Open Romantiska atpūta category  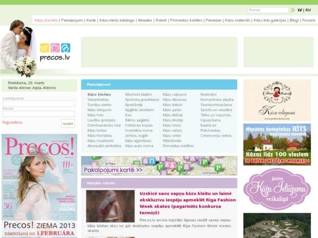217,100
